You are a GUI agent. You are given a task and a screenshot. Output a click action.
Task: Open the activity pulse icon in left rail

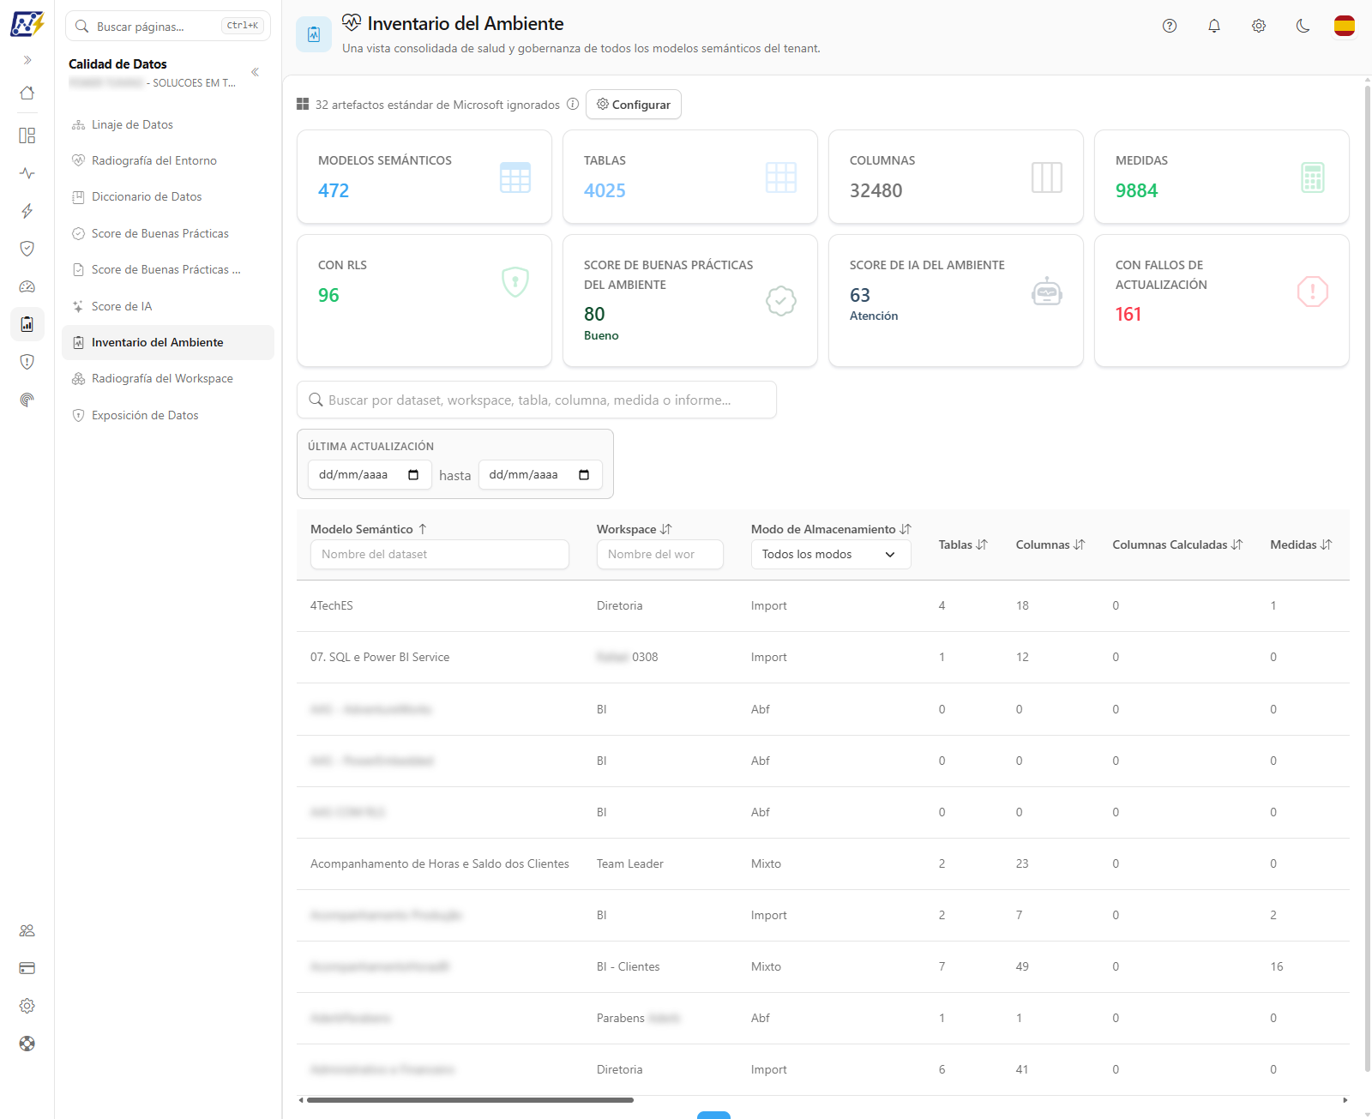(27, 173)
